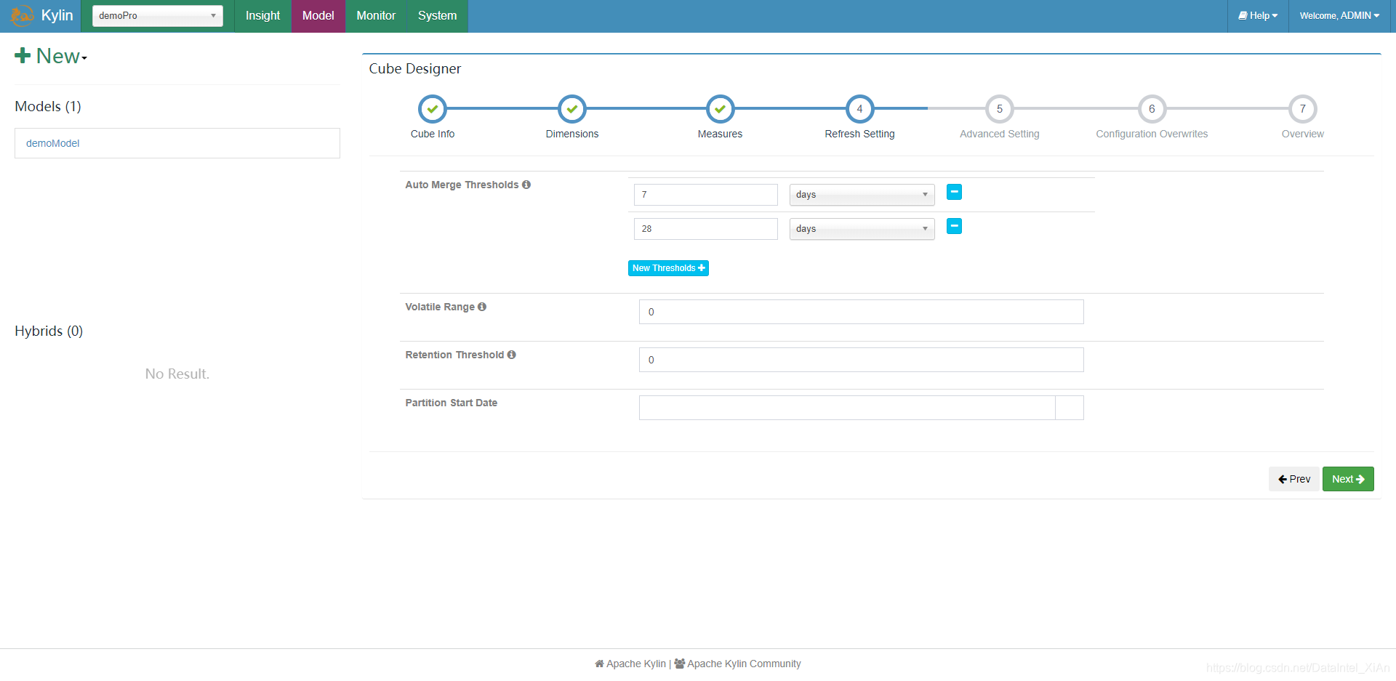Open the Partition Start Date calendar button
Viewport: 1396px width, 681px height.
pos(1070,408)
